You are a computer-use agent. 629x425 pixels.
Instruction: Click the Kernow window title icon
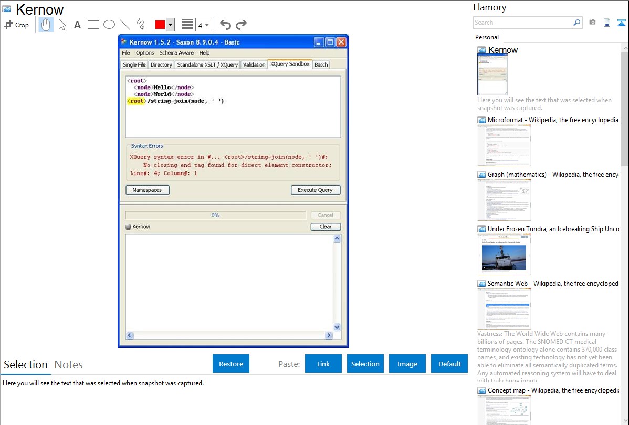pos(124,41)
